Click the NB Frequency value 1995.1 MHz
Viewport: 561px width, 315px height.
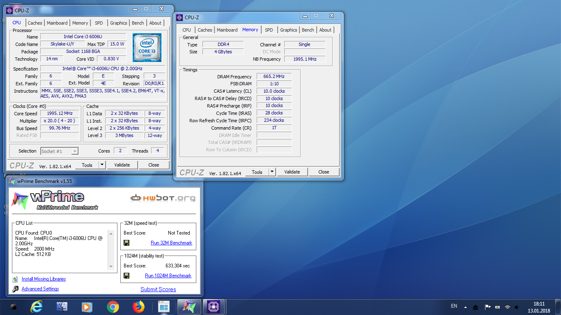click(x=305, y=59)
